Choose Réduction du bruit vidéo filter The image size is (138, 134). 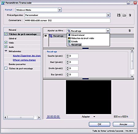[x=82, y=38]
